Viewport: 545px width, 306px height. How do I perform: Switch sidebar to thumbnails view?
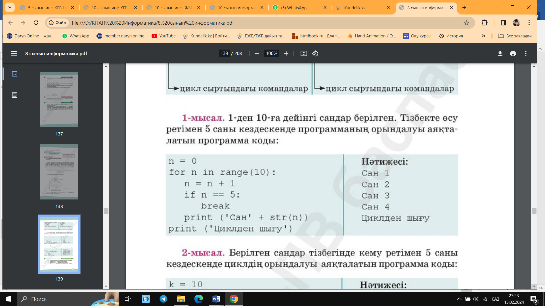tap(15, 74)
